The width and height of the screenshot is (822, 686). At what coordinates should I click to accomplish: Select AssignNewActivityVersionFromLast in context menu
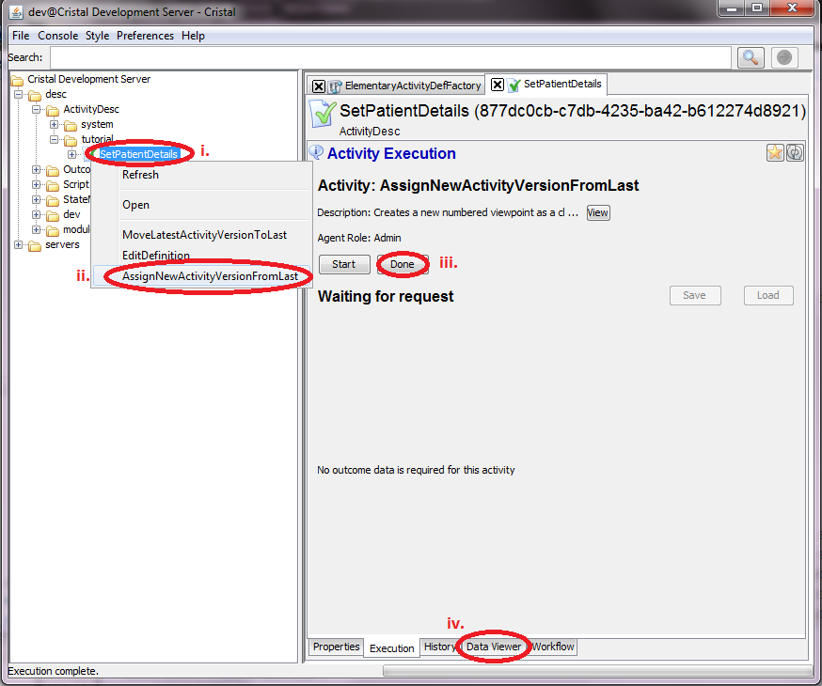202,276
